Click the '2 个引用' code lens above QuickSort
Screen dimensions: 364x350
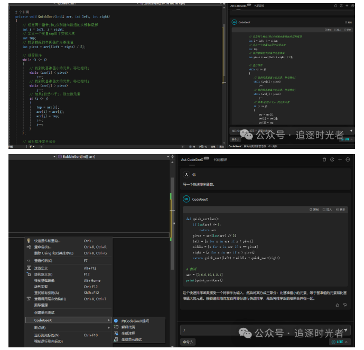[22, 12]
